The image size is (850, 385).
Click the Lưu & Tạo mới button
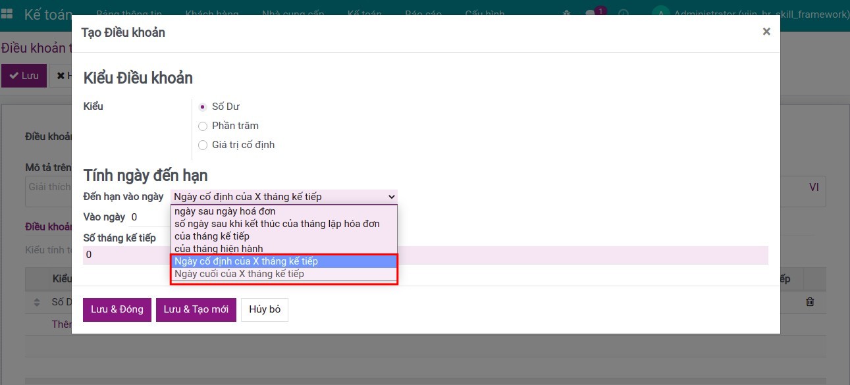coord(196,309)
